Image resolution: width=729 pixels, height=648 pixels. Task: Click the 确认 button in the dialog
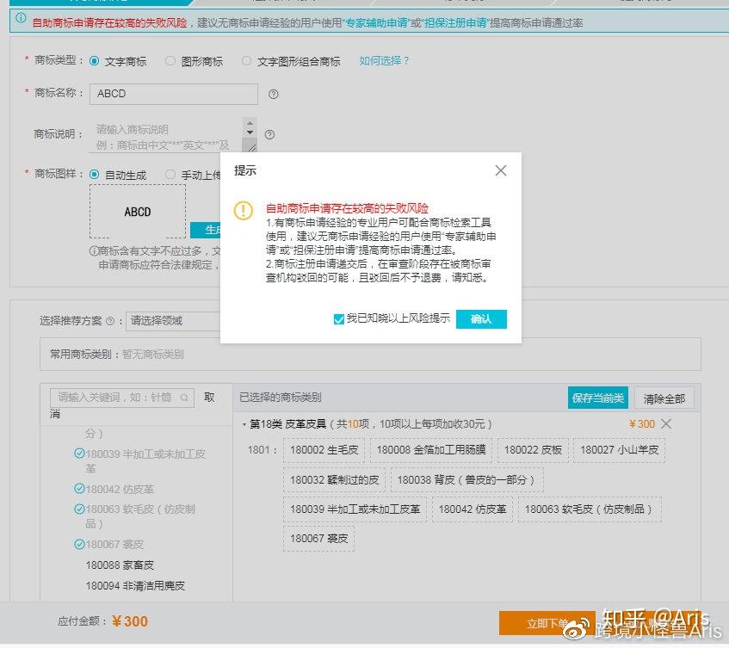click(x=480, y=318)
